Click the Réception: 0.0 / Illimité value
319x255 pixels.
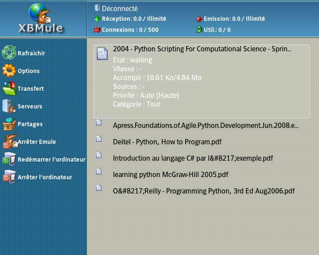coord(134,19)
